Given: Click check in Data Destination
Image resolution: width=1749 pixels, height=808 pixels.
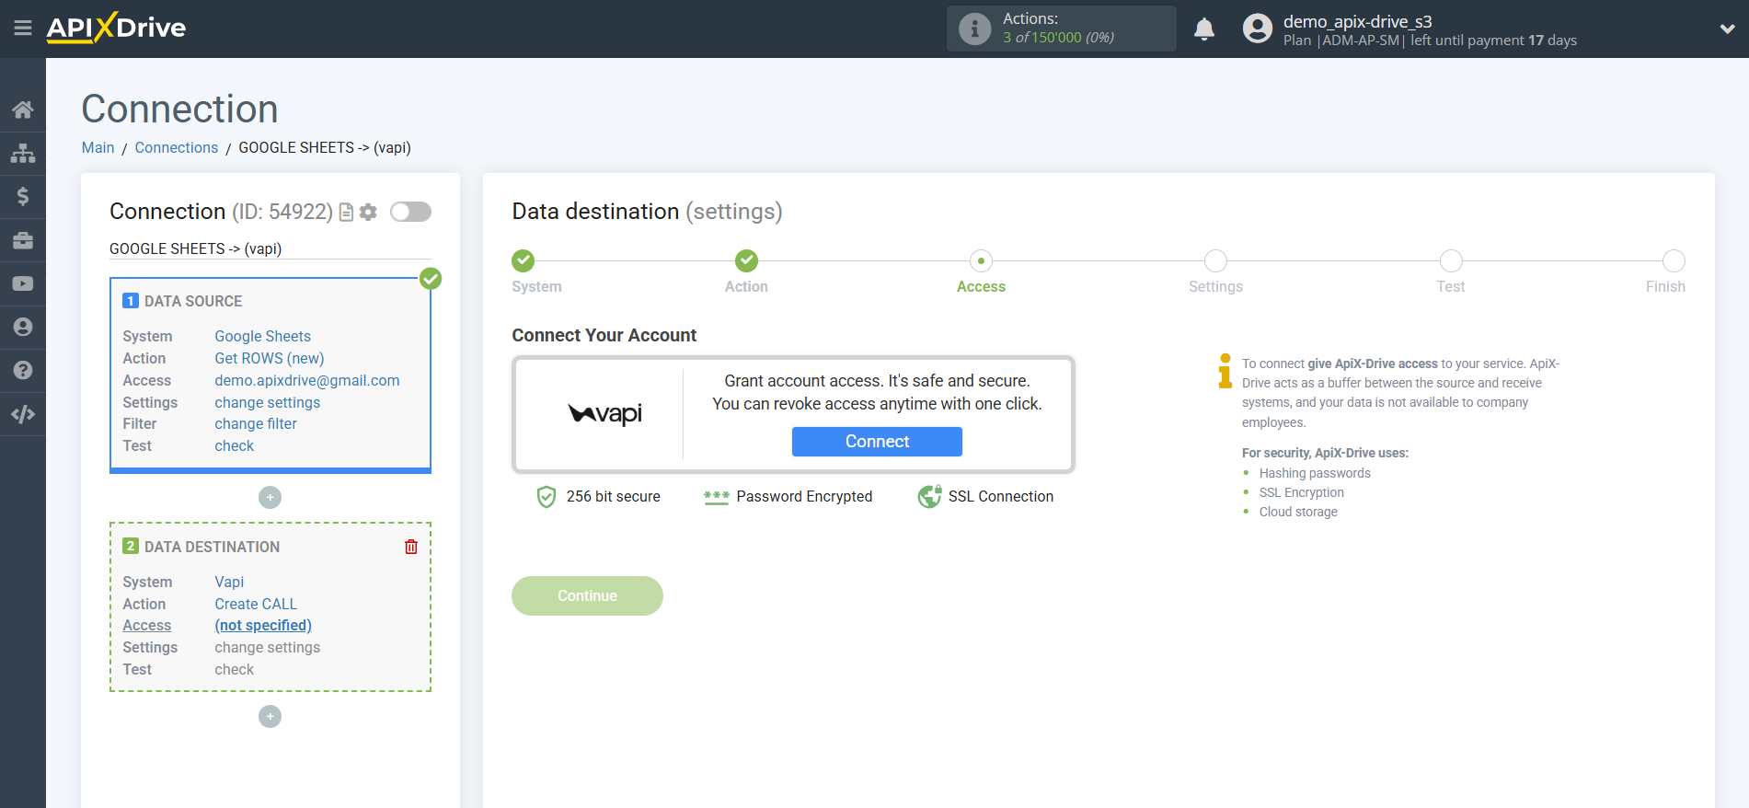Looking at the screenshot, I should pos(235,669).
